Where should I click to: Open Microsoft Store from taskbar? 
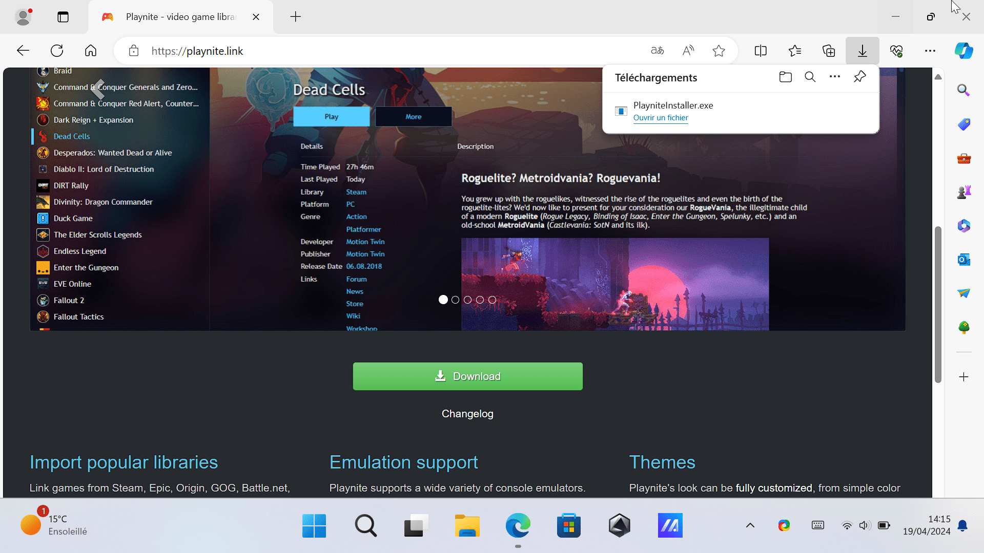coord(569,526)
